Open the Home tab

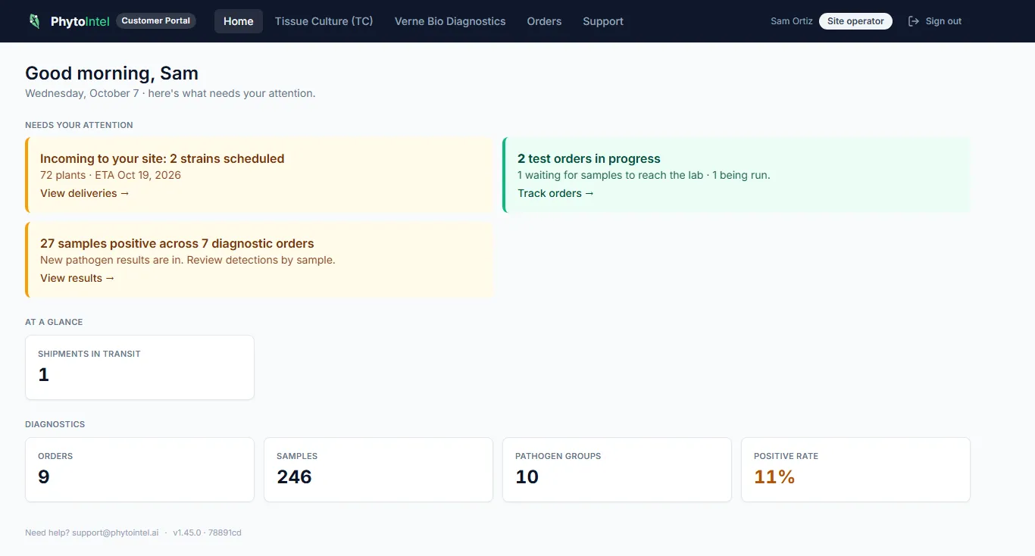[x=239, y=21]
